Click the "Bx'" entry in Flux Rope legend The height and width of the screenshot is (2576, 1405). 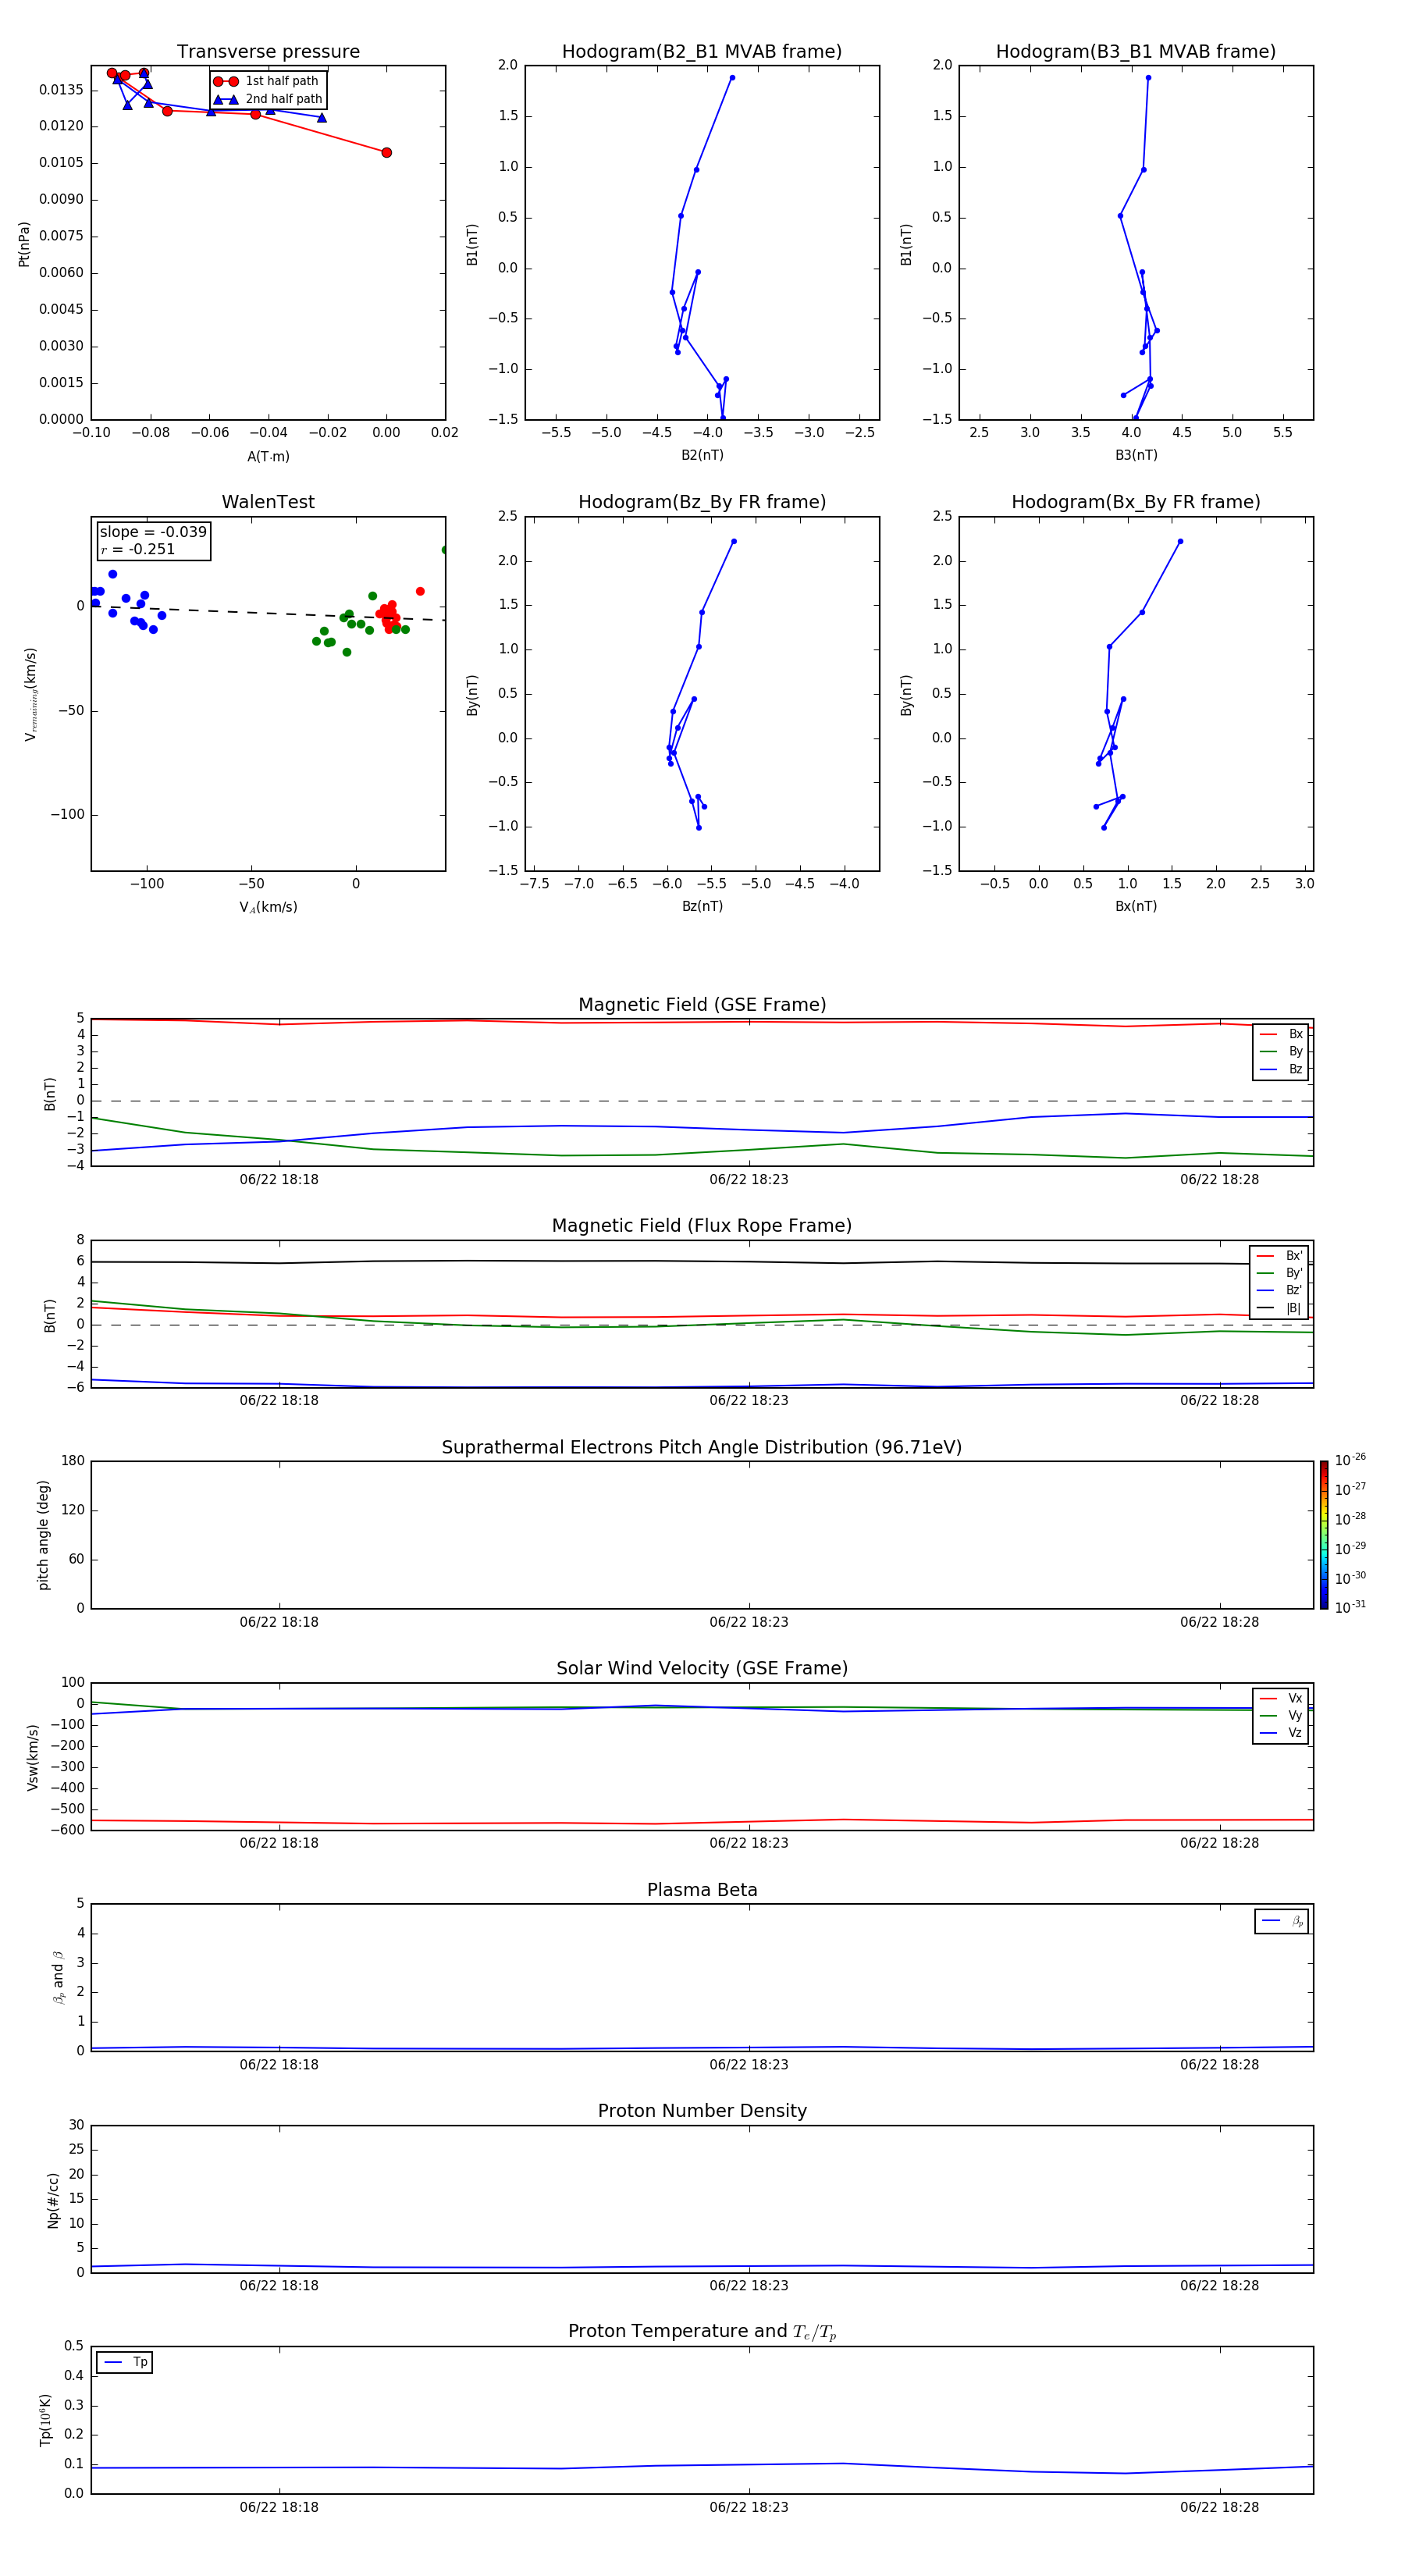tap(1279, 1256)
